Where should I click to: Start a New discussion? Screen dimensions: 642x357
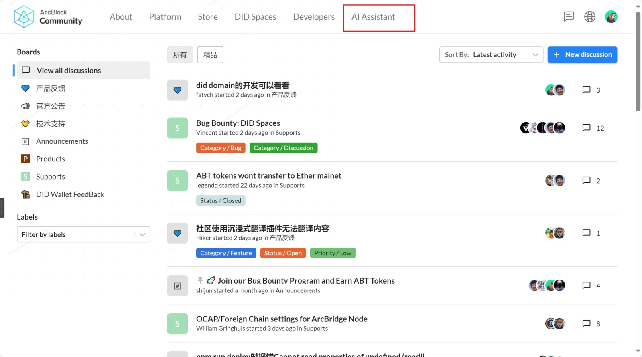coord(582,55)
